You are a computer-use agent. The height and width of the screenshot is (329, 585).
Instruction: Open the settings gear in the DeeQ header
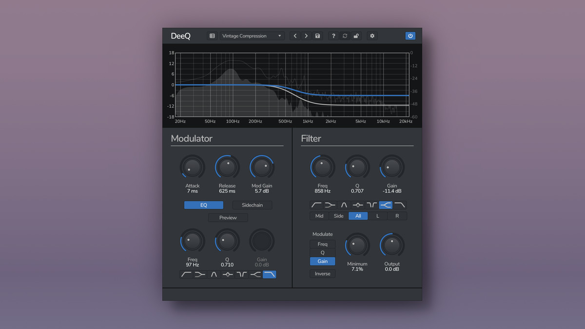point(372,36)
